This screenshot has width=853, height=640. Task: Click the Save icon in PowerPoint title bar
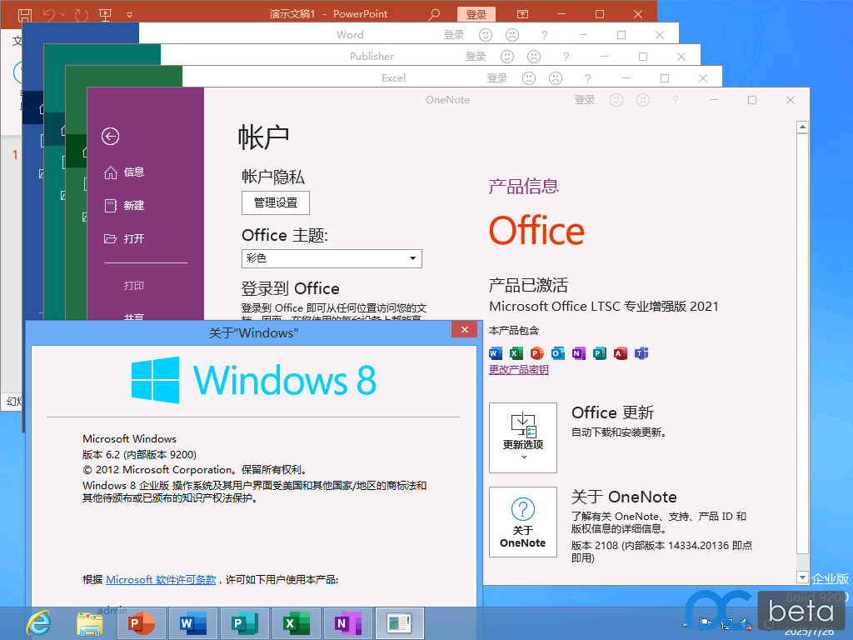click(25, 15)
